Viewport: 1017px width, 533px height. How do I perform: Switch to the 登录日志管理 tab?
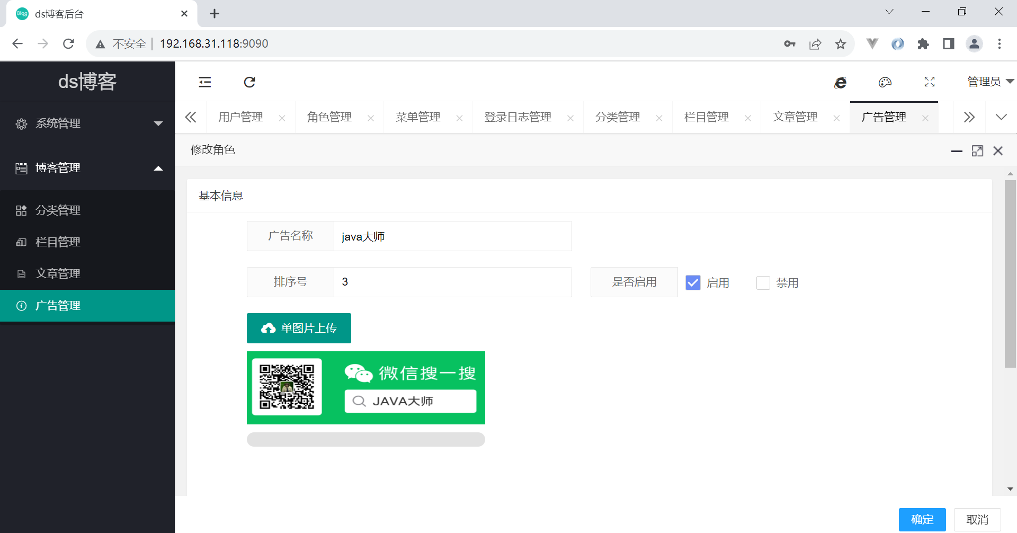[x=518, y=117]
